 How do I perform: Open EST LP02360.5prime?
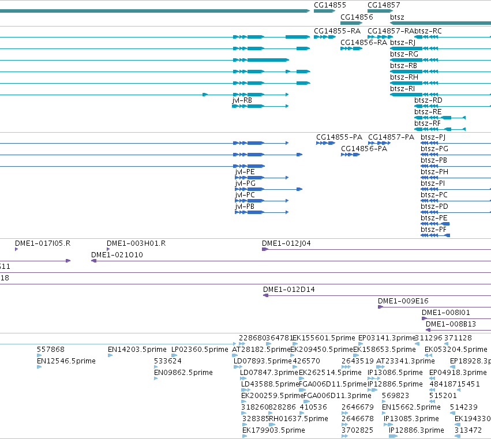tap(200, 350)
